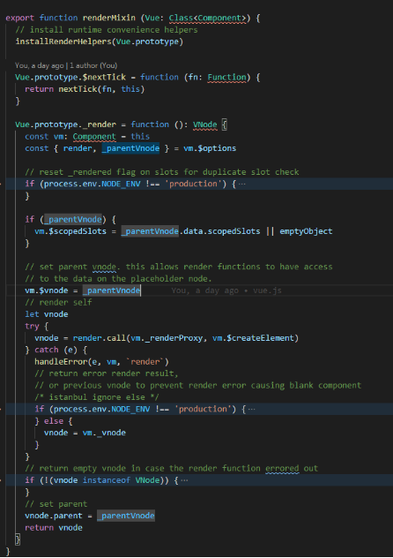Click _parentVnode inside the if condition

73,220
